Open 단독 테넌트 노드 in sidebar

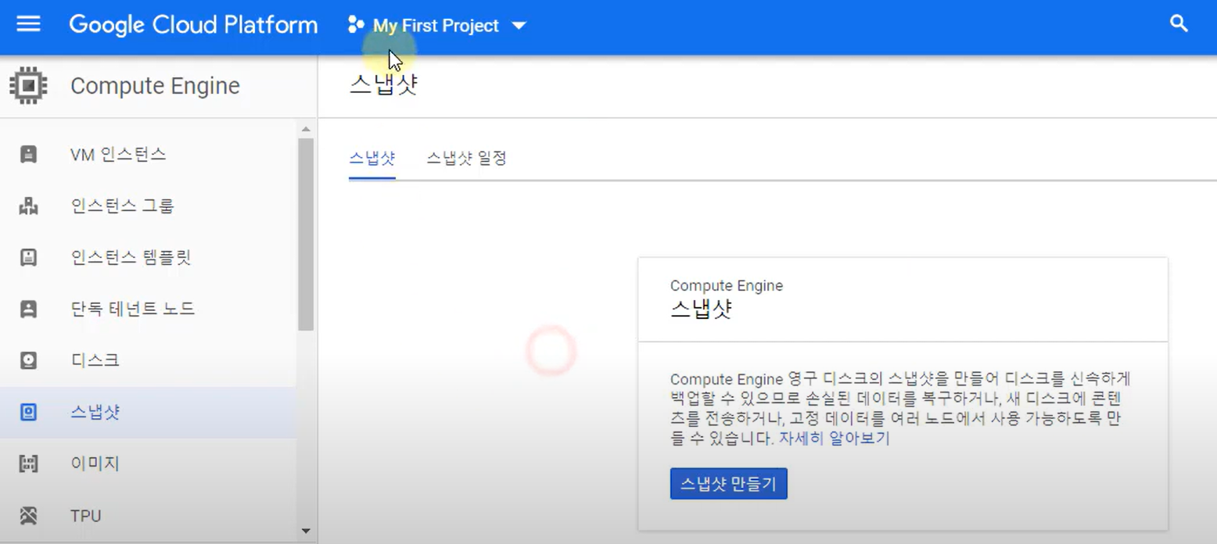(148, 310)
